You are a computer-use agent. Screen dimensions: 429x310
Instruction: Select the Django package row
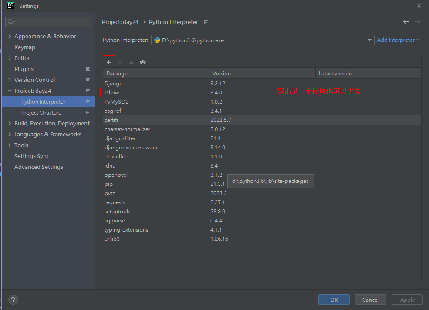click(x=262, y=84)
